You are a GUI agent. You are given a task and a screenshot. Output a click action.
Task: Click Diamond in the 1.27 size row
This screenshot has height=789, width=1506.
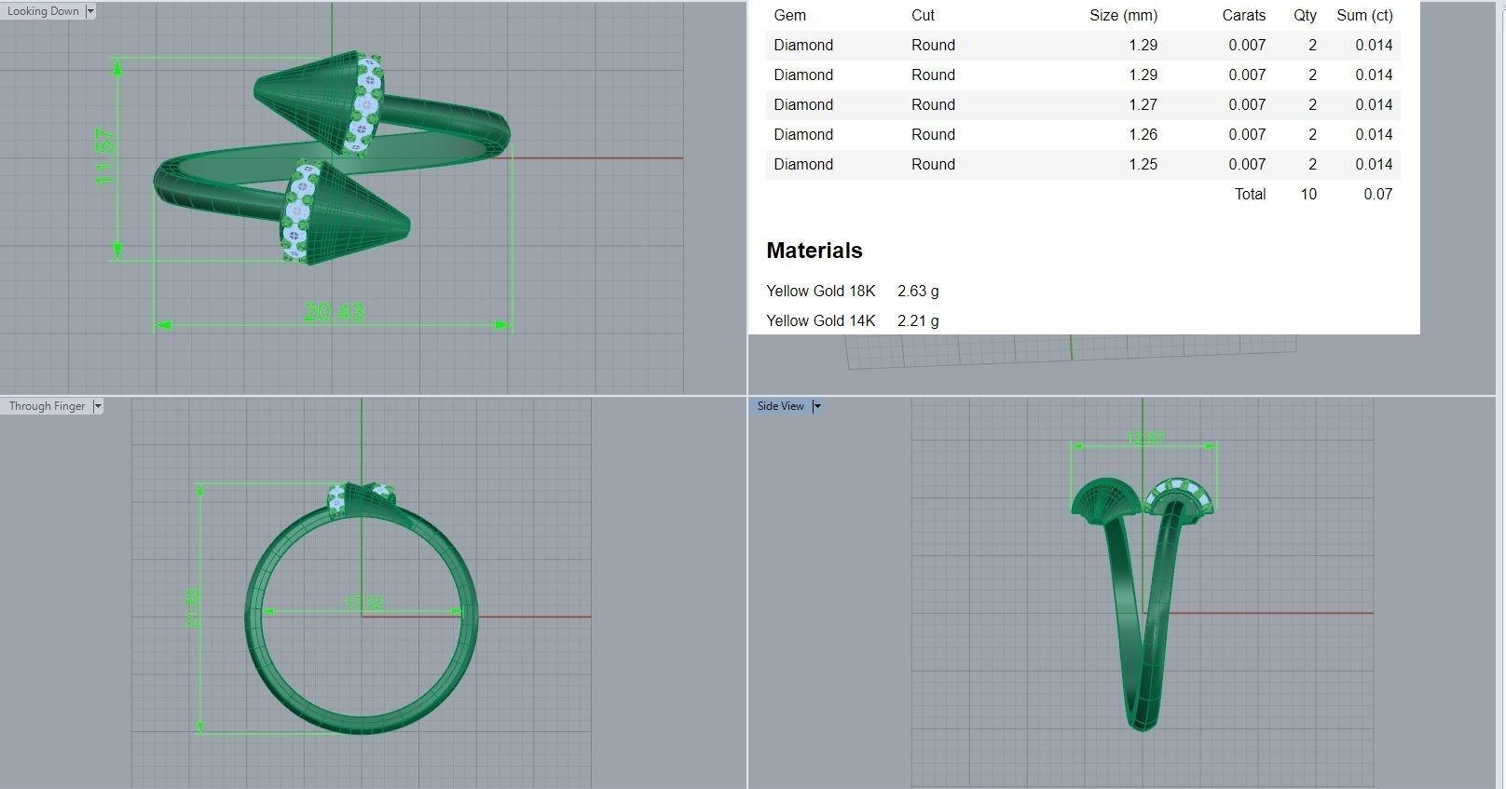pos(803,104)
